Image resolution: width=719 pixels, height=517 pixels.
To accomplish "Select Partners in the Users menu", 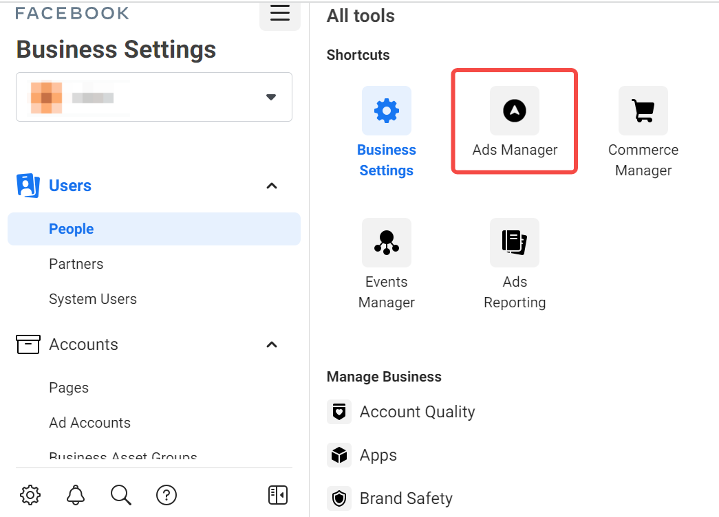I will [76, 264].
